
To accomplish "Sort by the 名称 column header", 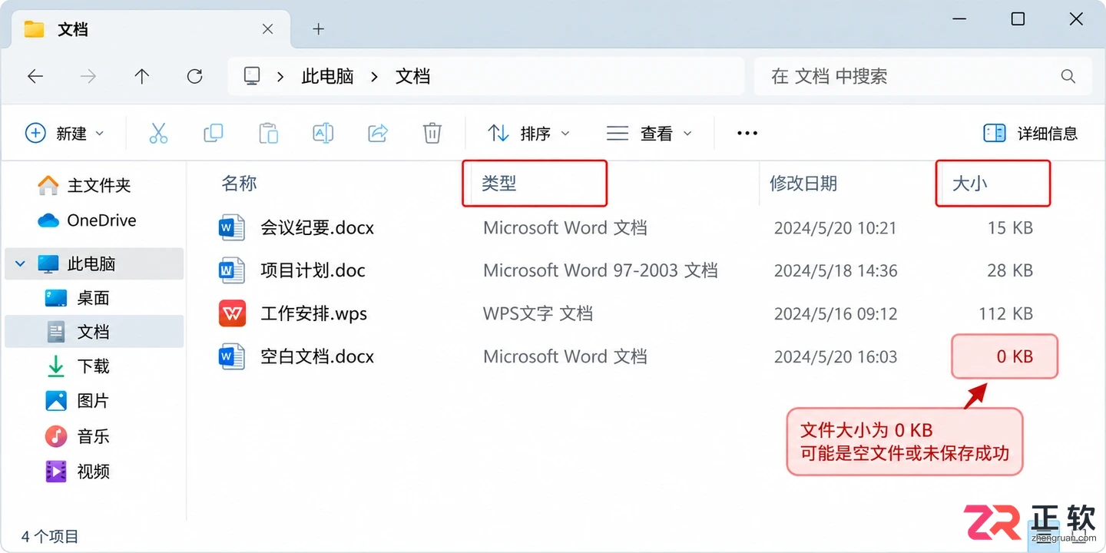I will click(x=239, y=184).
